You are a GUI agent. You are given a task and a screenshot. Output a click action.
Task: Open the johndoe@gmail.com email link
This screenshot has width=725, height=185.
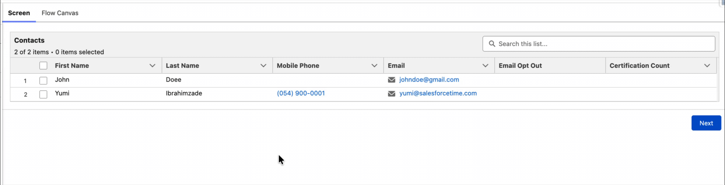tap(429, 80)
